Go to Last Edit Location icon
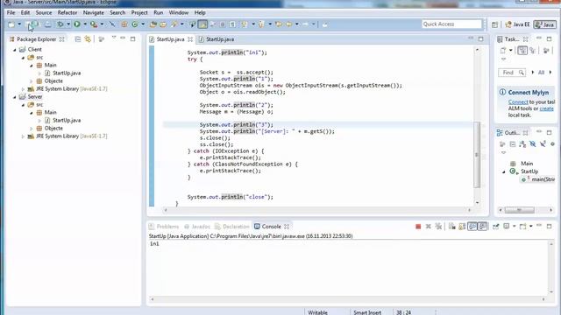Image resolution: width=561 pixels, height=315 pixels. click(x=279, y=24)
